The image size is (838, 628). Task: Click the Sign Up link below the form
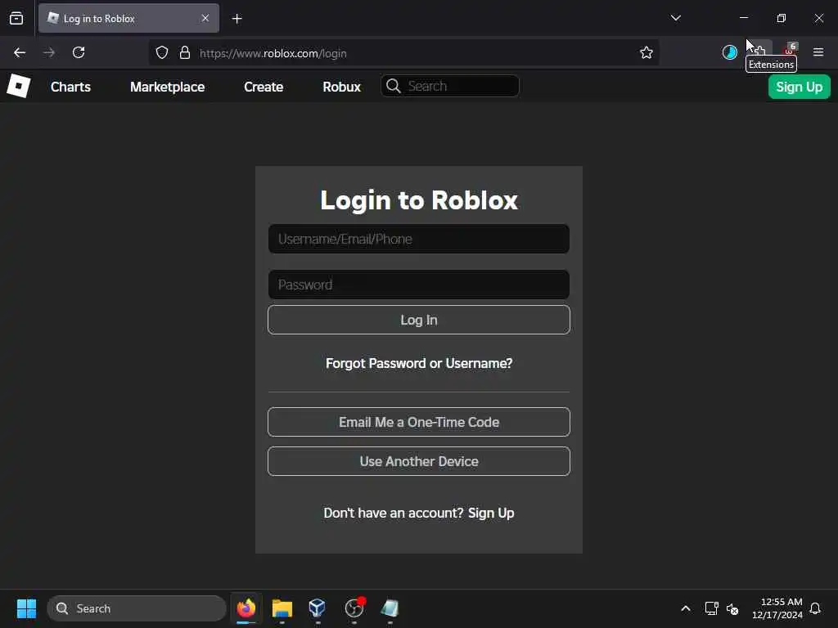click(491, 513)
